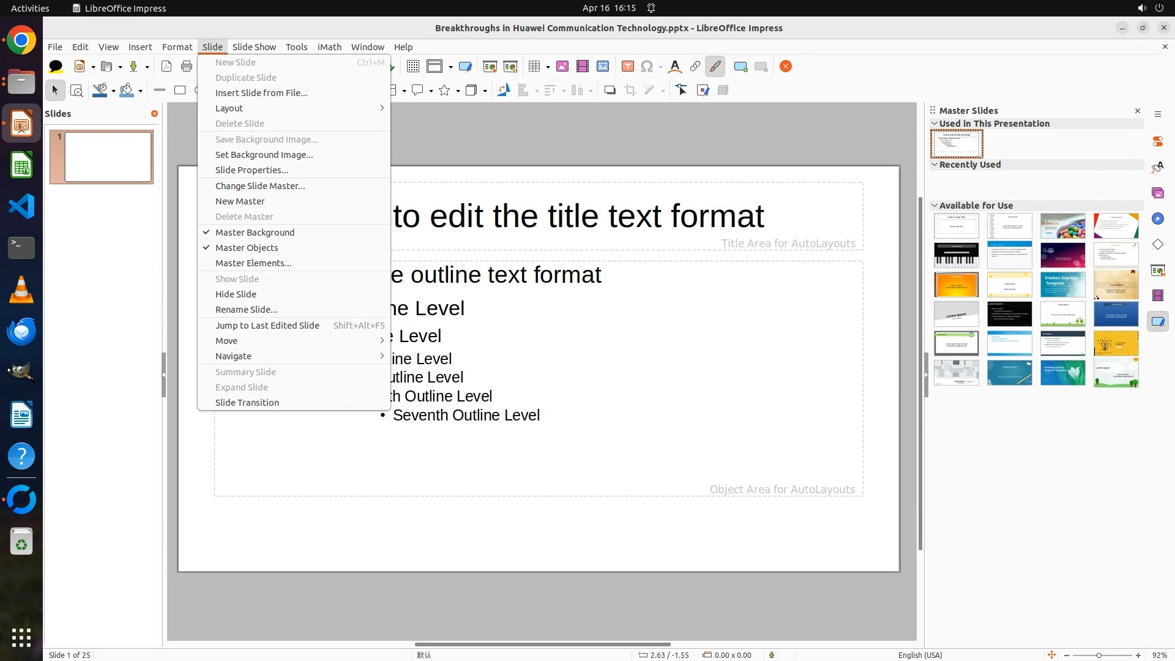Image resolution: width=1175 pixels, height=661 pixels.
Task: Uncheck the Master Background option
Action: 255,233
